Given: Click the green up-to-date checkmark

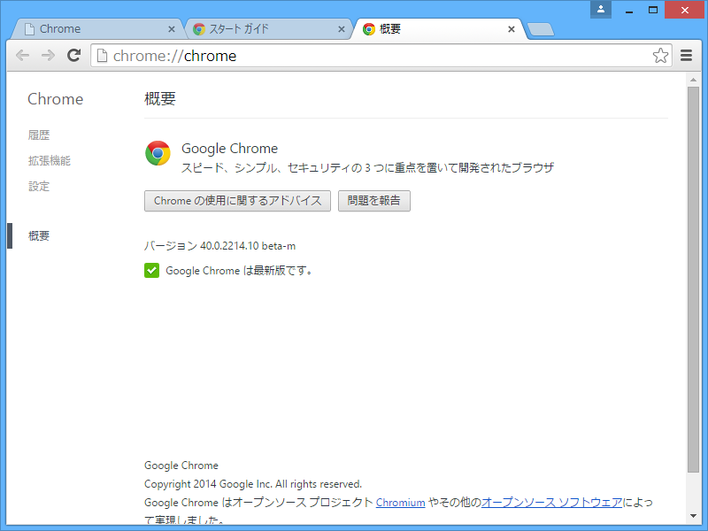Looking at the screenshot, I should [x=151, y=270].
